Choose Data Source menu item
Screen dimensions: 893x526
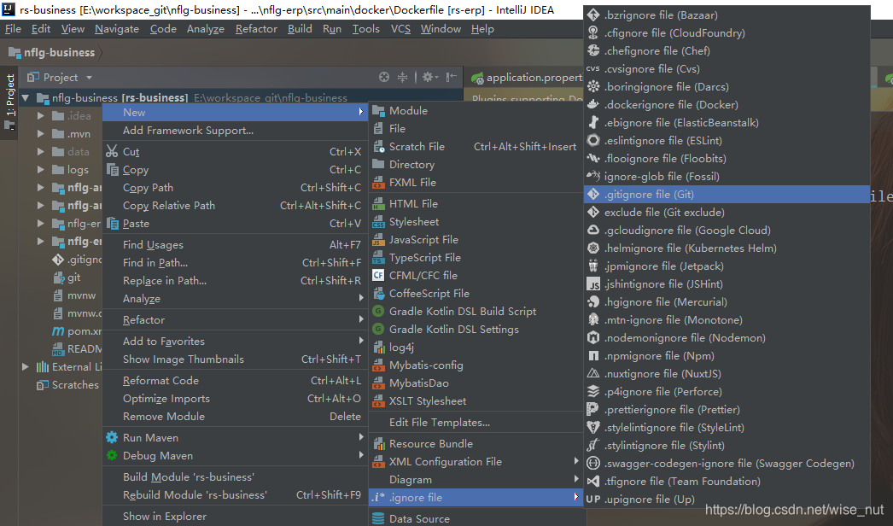click(476, 518)
